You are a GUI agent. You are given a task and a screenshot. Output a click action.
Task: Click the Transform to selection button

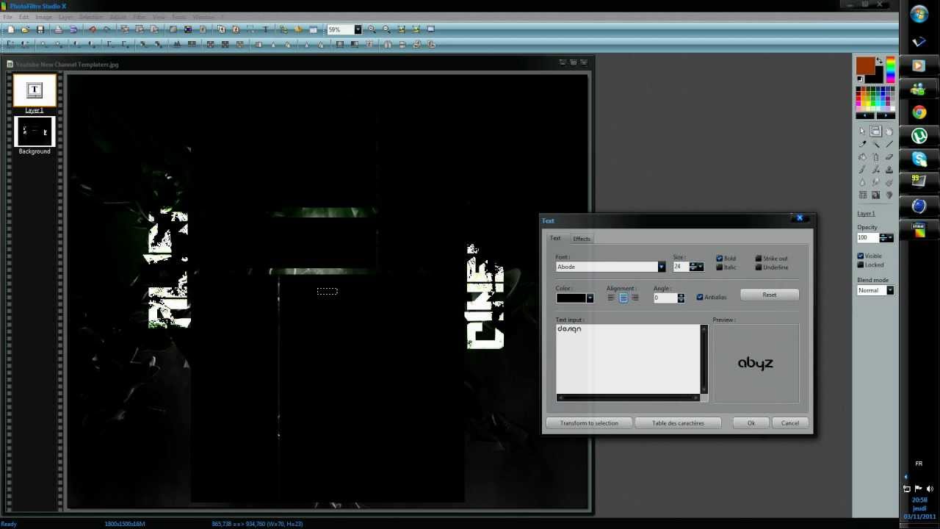tap(589, 423)
